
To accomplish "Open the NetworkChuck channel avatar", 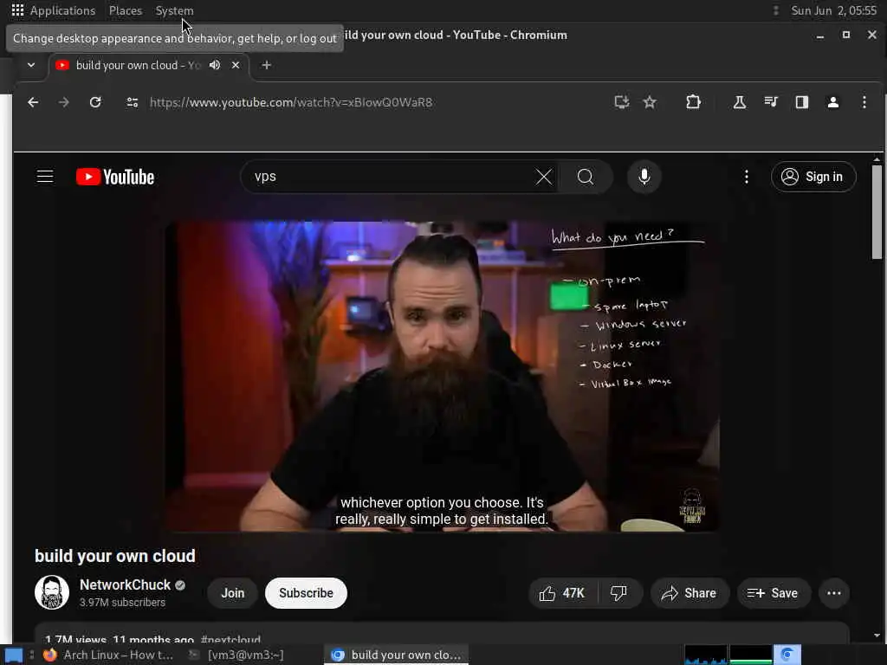I will [x=51, y=592].
